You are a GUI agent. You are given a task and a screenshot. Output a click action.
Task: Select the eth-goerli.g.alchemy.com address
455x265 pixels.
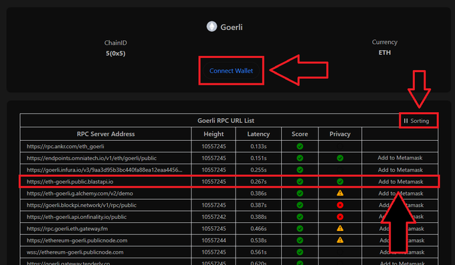click(80, 193)
